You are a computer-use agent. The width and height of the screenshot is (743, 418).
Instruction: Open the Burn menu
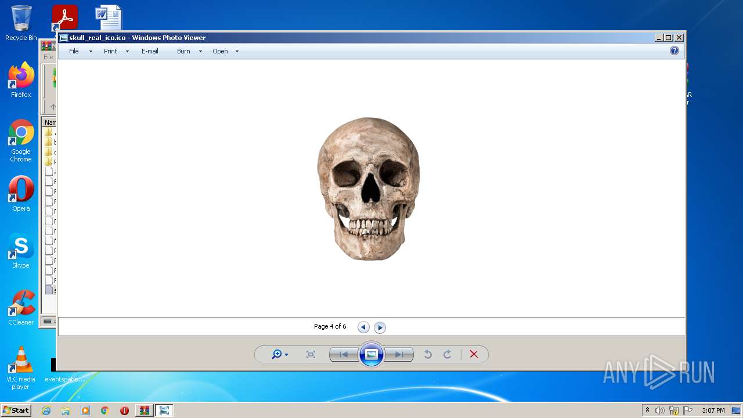(183, 51)
